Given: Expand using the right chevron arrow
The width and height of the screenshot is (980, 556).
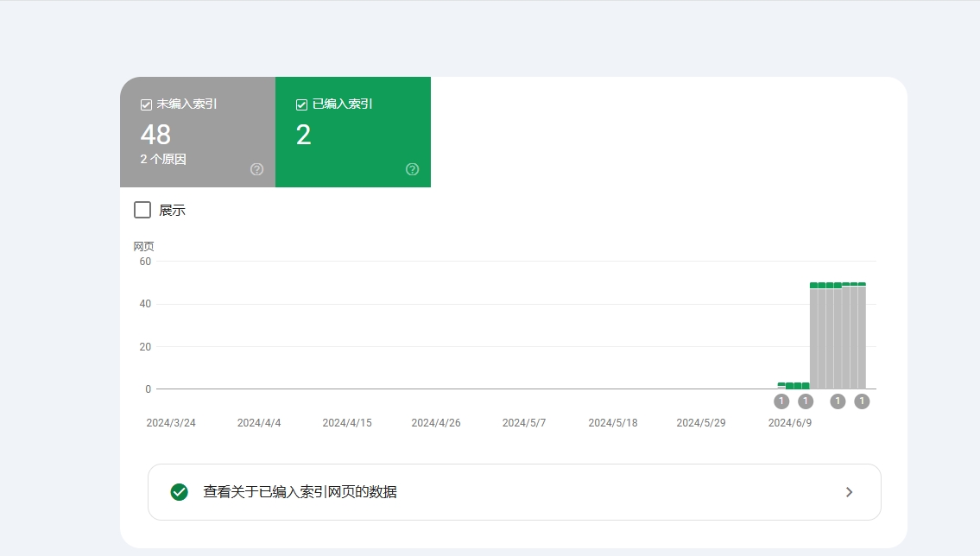Looking at the screenshot, I should pyautogui.click(x=849, y=492).
